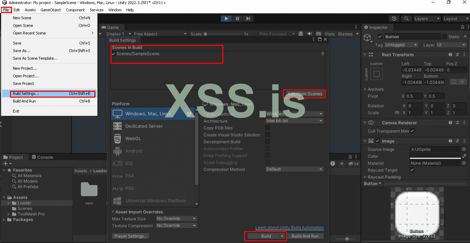Screen dimensions: 470x243
Task: Open the Edit menu
Action: [17, 10]
